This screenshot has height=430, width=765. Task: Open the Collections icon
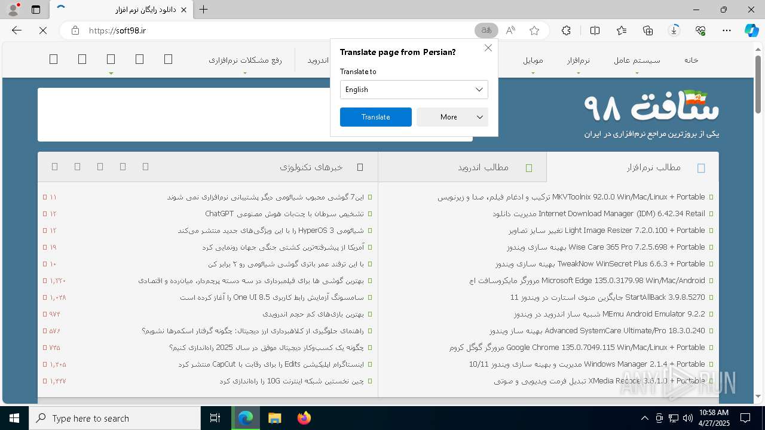click(x=648, y=30)
